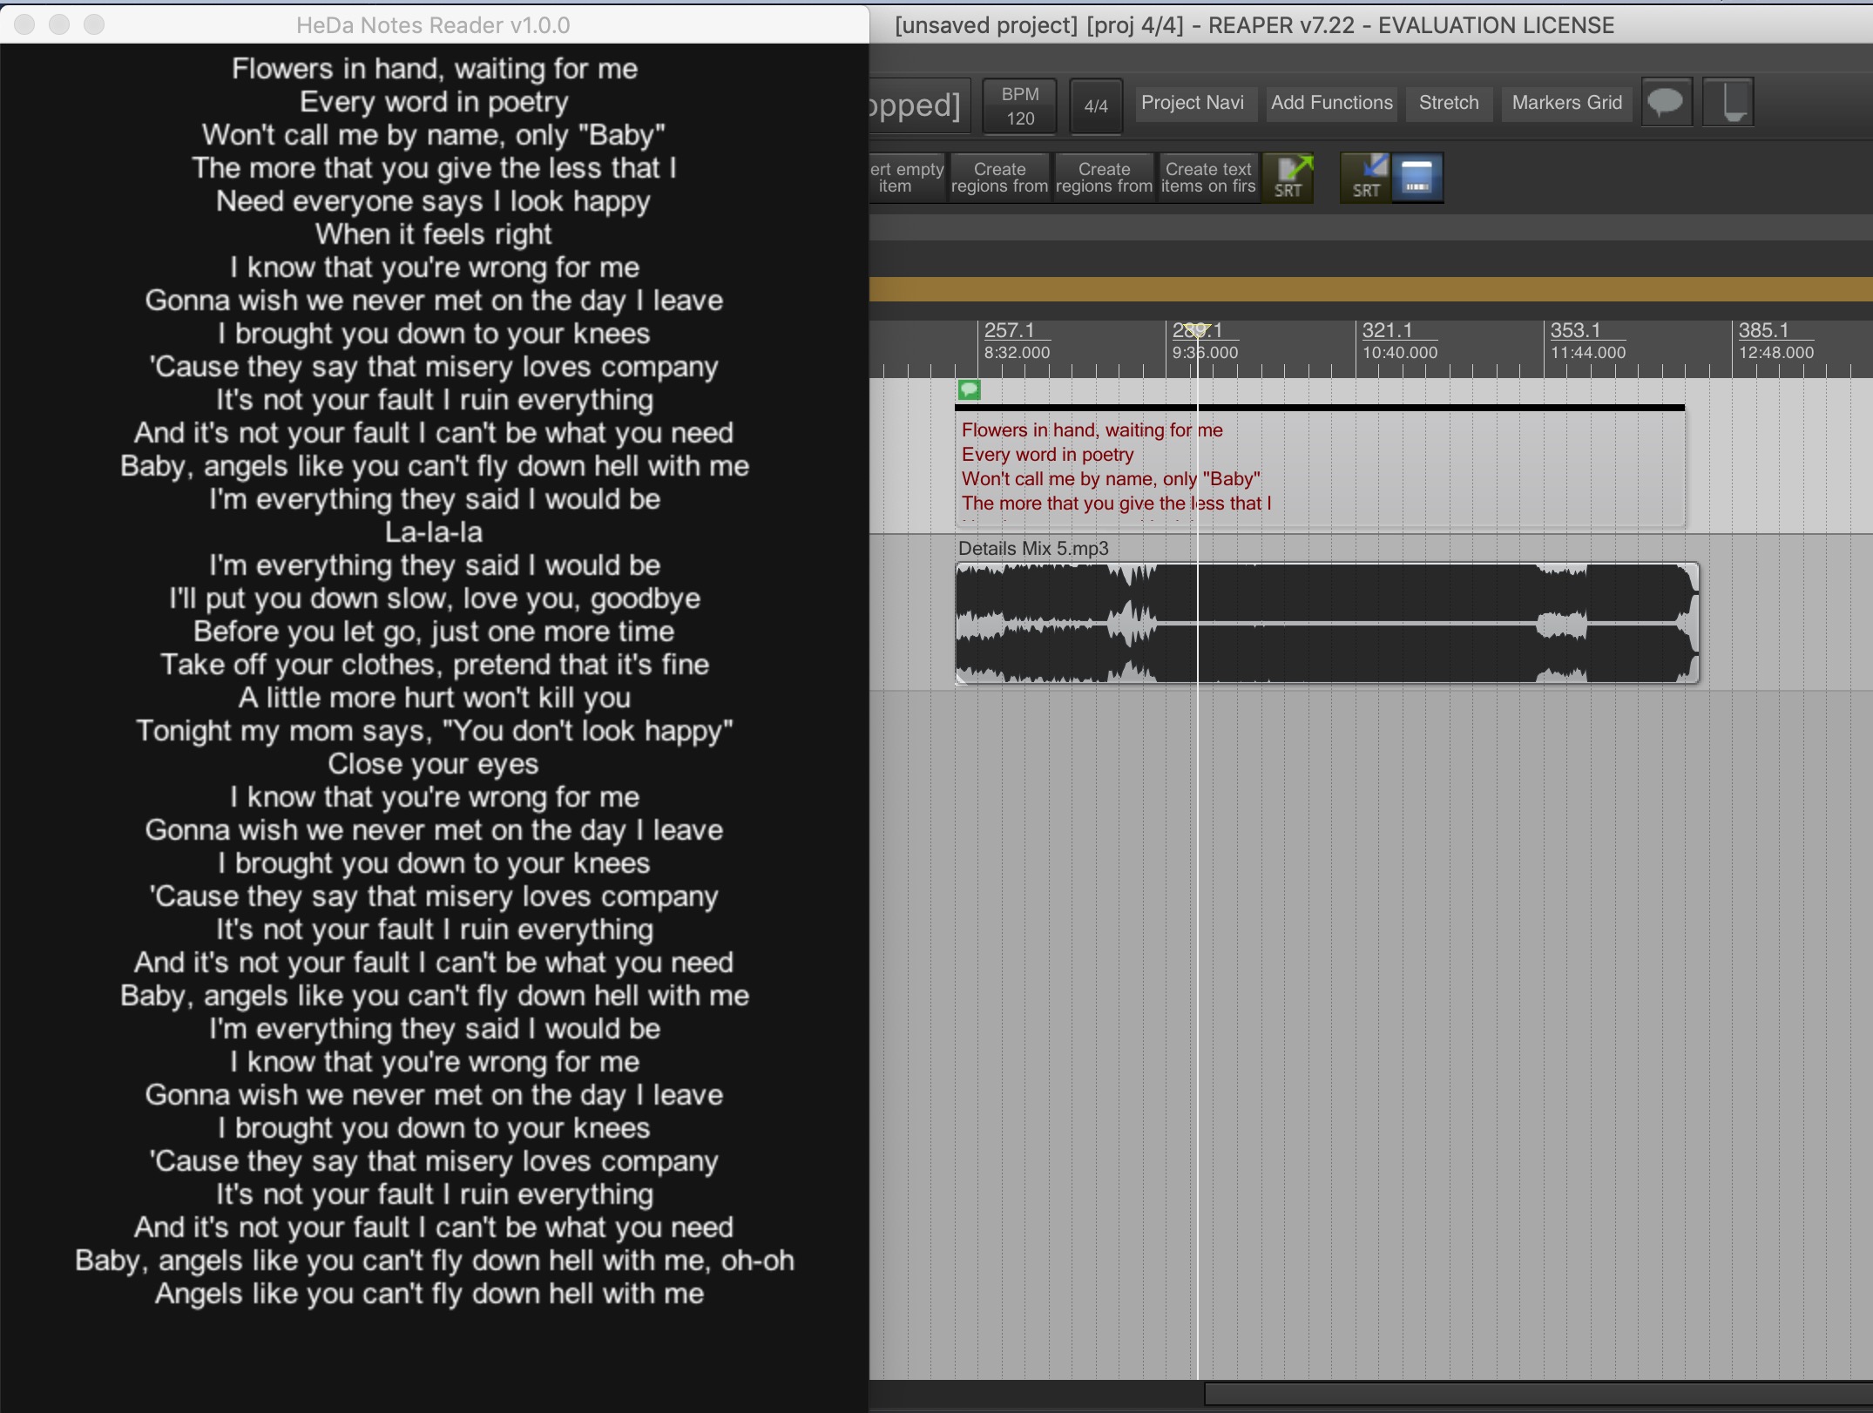Click the horizontal scrollbar at the bottom of REAPER

coord(1538,1394)
